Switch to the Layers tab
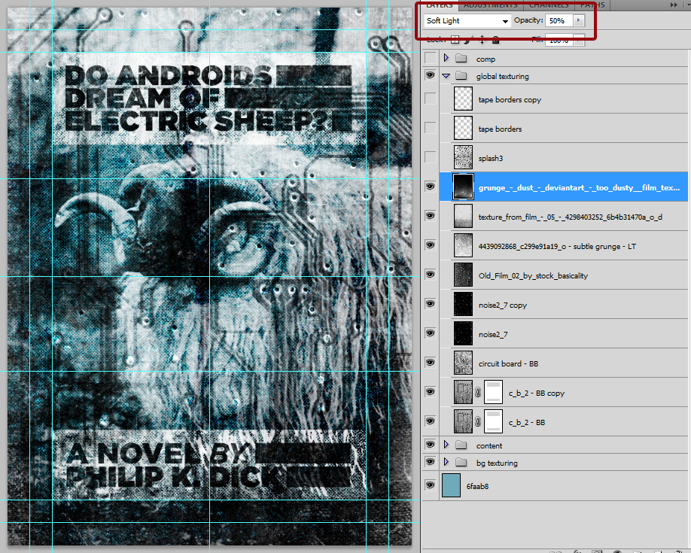 [440, 5]
